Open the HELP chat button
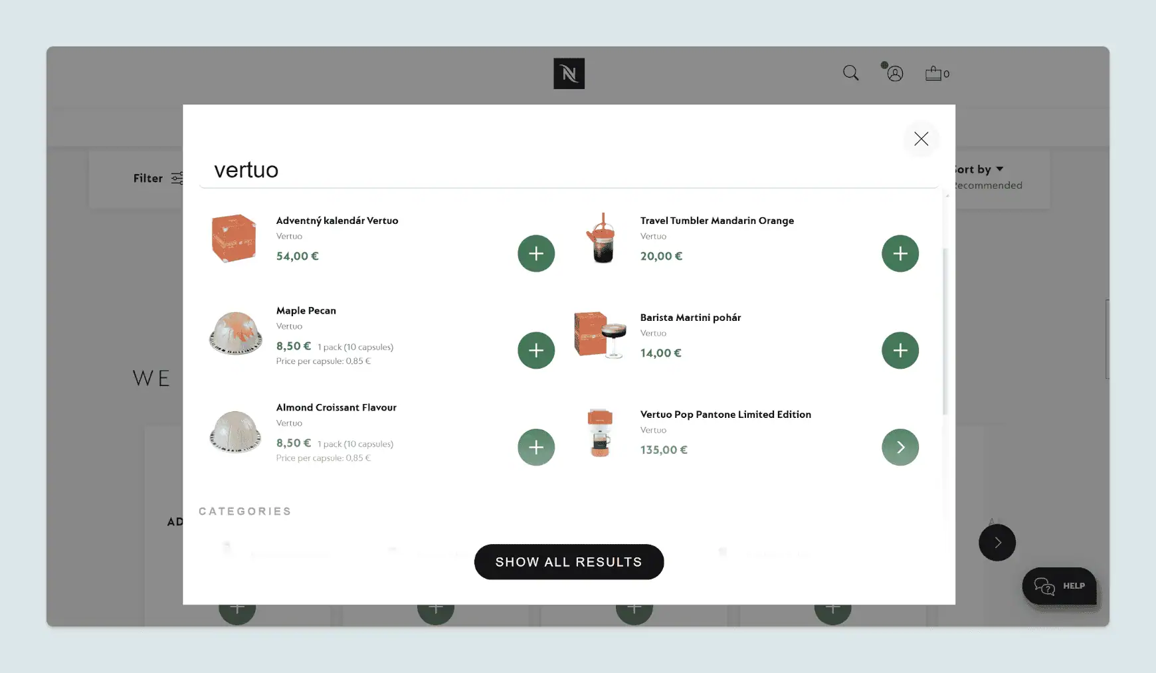 point(1059,586)
